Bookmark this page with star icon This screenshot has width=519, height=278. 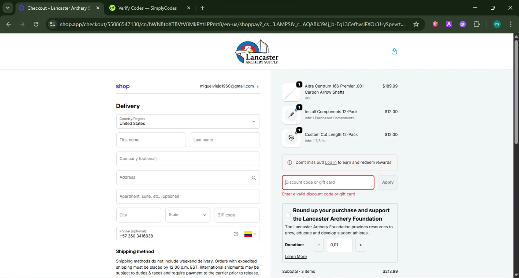coord(416,24)
